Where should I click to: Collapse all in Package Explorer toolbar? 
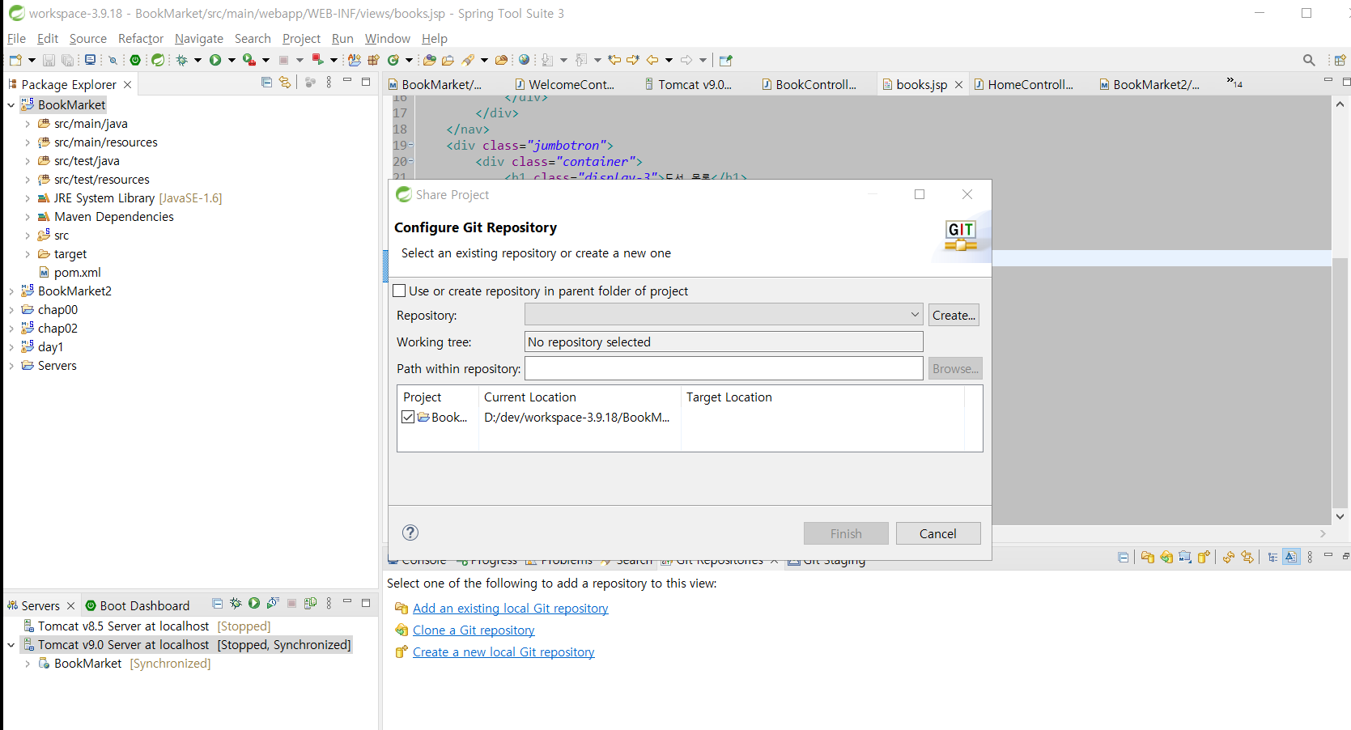point(266,82)
